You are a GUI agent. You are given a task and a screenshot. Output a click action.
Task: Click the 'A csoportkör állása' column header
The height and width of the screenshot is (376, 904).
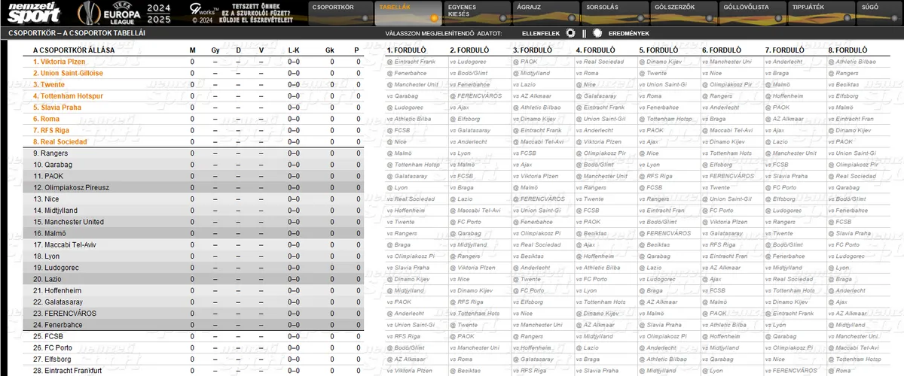(x=74, y=50)
